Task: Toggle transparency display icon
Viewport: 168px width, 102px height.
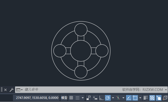Action: point(152,98)
